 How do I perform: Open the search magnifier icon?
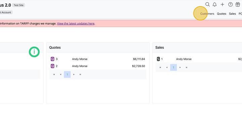pyautogui.click(x=207, y=4)
